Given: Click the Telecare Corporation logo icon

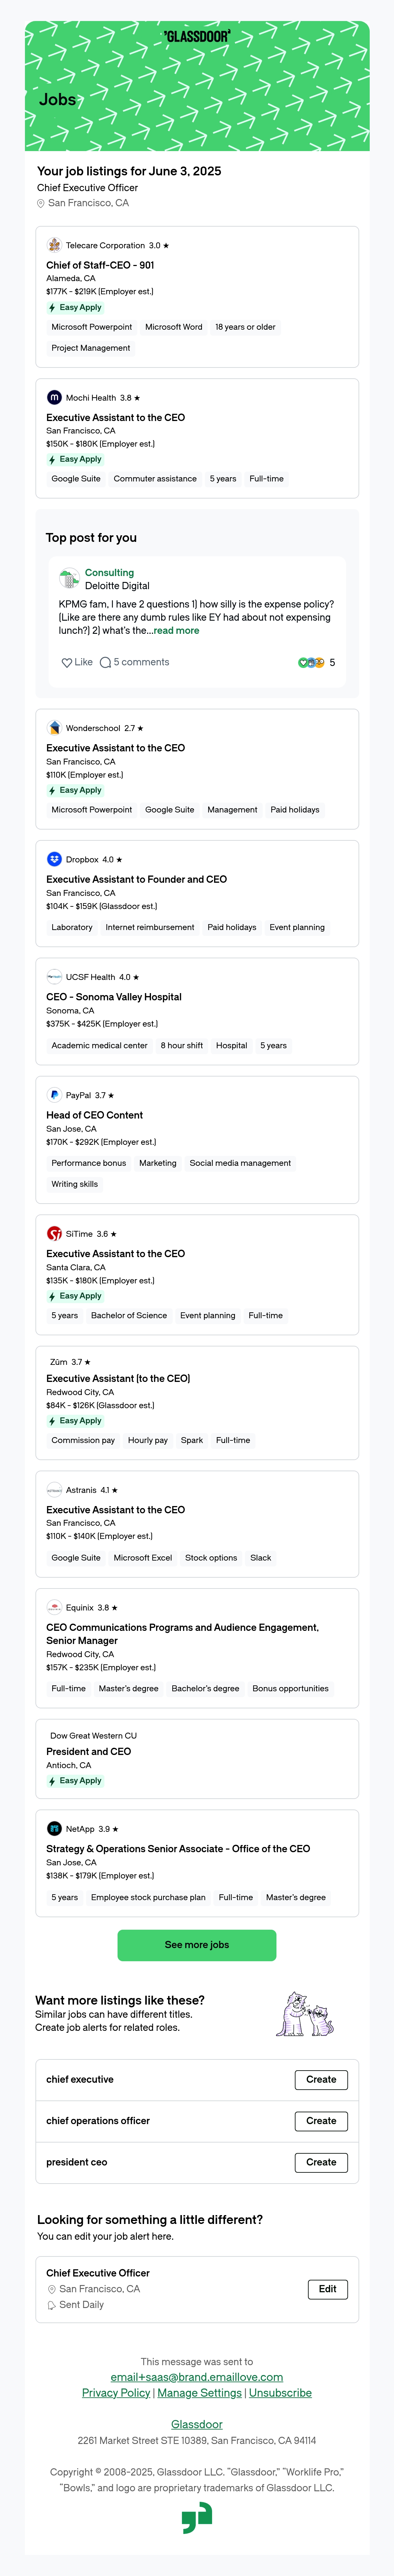Looking at the screenshot, I should [x=54, y=245].
